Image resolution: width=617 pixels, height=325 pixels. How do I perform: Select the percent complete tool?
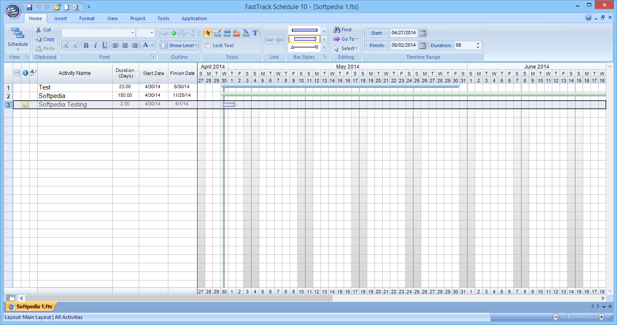pyautogui.click(x=246, y=33)
